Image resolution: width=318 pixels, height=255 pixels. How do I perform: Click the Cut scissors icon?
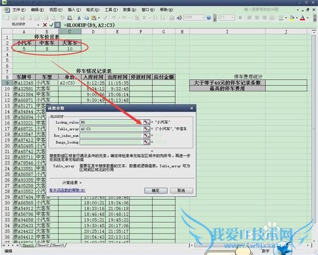[79, 18]
